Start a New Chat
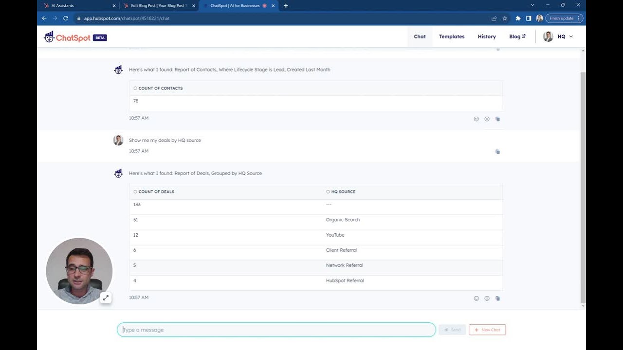This screenshot has height=350, width=623. click(487, 330)
